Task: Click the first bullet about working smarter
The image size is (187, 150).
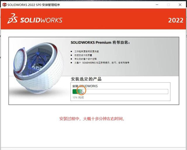Action: (x=86, y=51)
